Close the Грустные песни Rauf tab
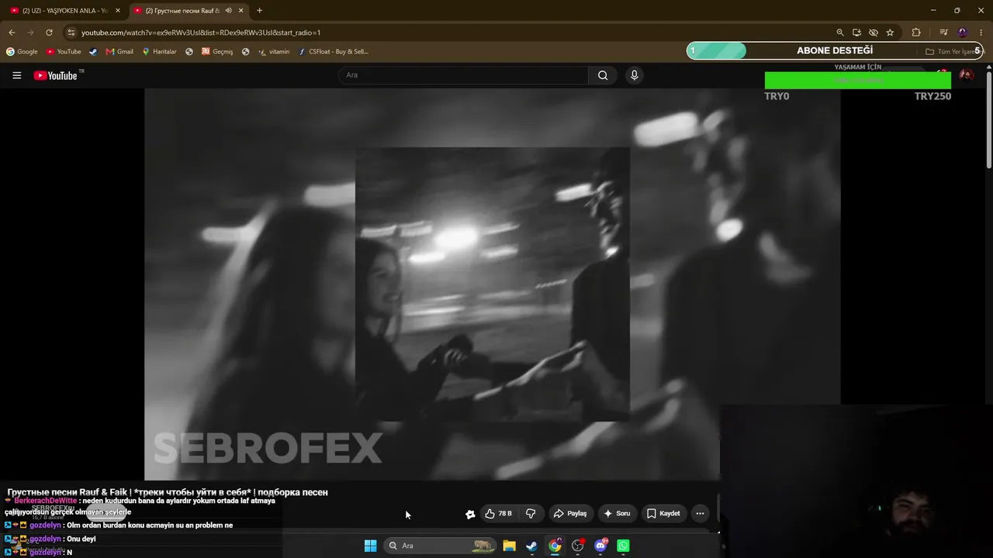Viewport: 993px width, 558px height. [x=241, y=11]
